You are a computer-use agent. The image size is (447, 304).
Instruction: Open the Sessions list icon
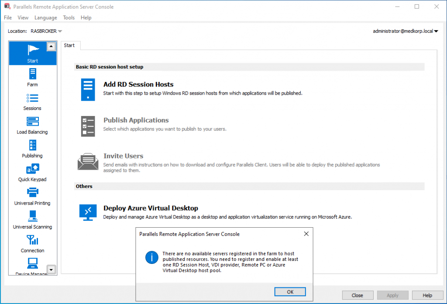[32, 98]
